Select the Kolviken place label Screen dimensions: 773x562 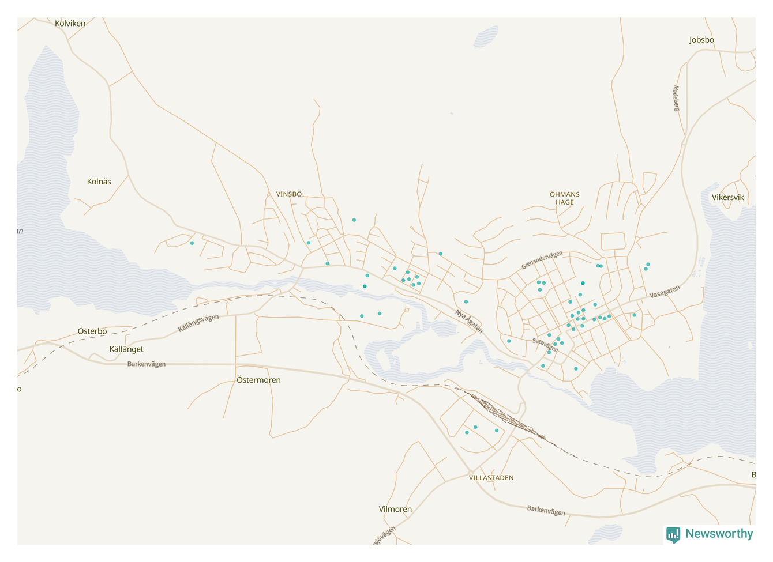[70, 24]
